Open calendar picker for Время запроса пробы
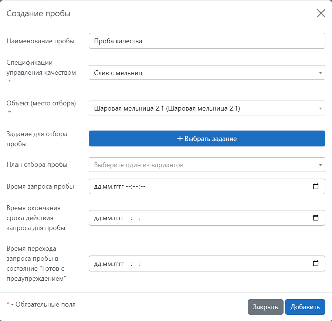This screenshot has width=332, height=321. click(316, 186)
